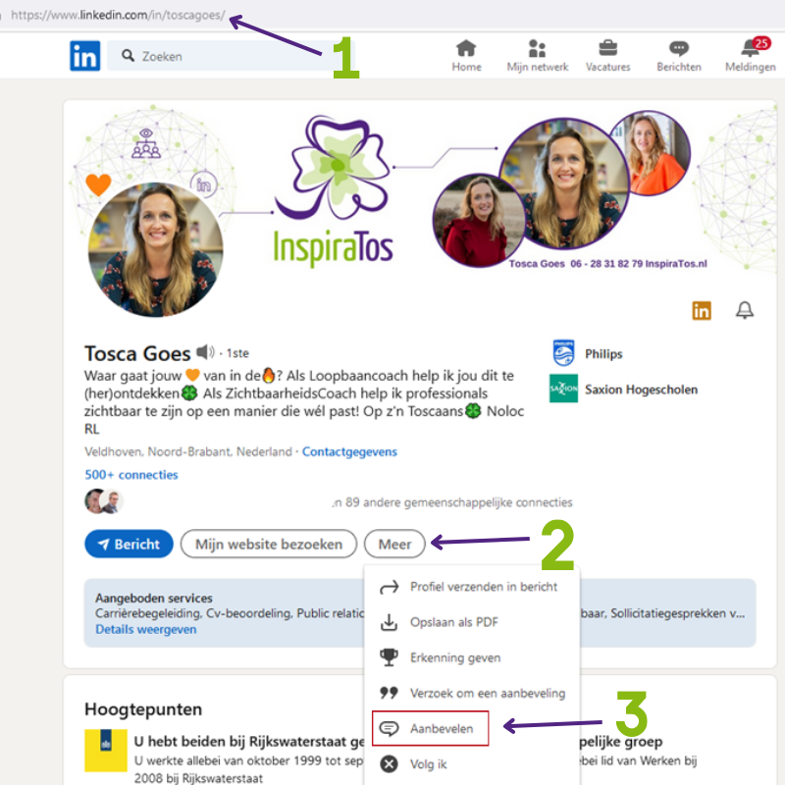The height and width of the screenshot is (785, 785).
Task: Play the name pronunciation speaker icon
Action: point(205,352)
